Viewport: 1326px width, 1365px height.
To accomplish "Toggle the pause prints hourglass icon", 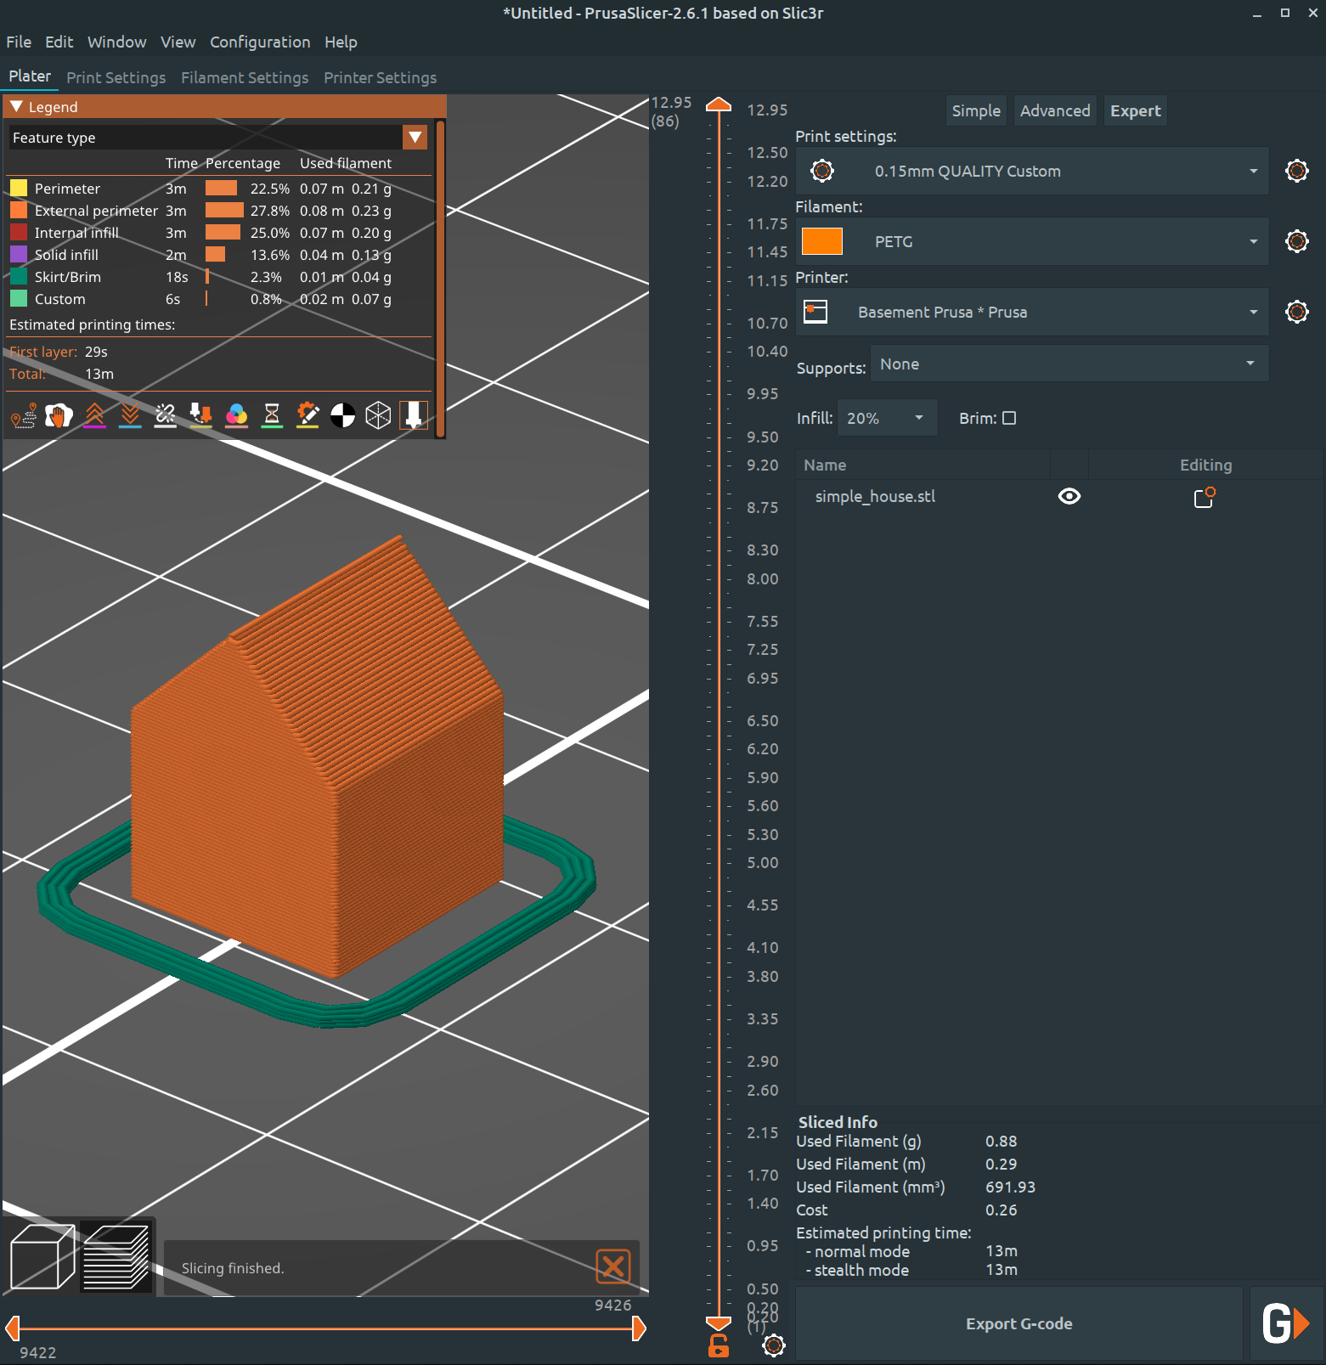I will point(272,415).
